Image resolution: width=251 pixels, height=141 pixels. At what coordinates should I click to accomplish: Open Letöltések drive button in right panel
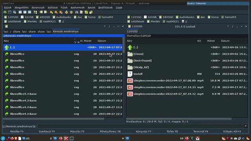(136, 22)
